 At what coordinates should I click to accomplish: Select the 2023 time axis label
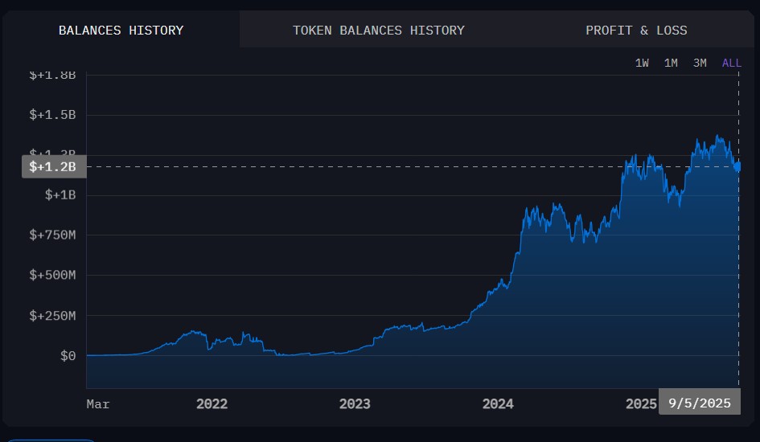[x=355, y=404]
